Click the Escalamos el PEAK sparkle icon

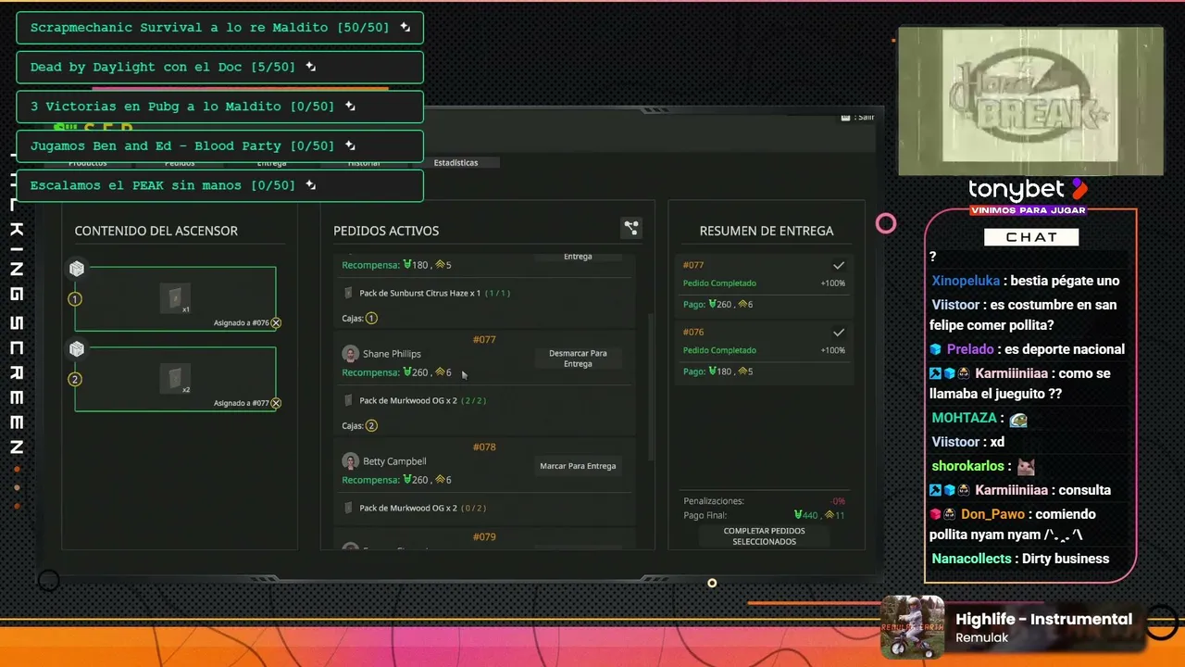311,185
